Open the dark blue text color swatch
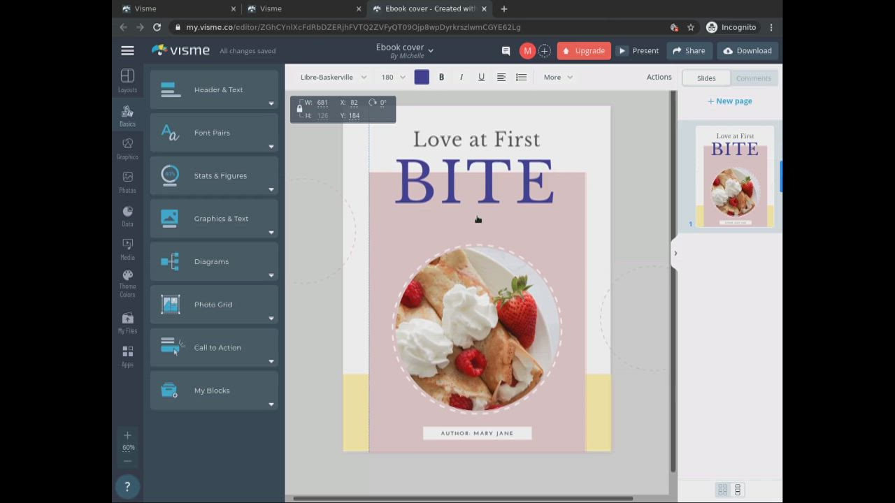Viewport: 895px width, 503px height. tap(422, 78)
